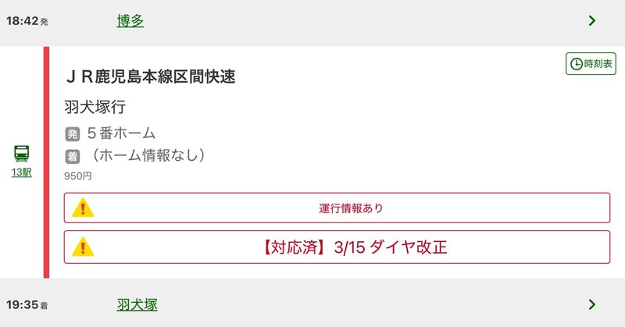Click the warning icon beside 運行情報あり
This screenshot has height=327, width=625.
pyautogui.click(x=83, y=208)
